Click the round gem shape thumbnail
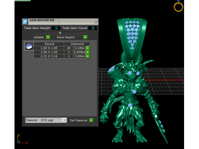This screenshot has width=199, height=149. [x=29, y=46]
